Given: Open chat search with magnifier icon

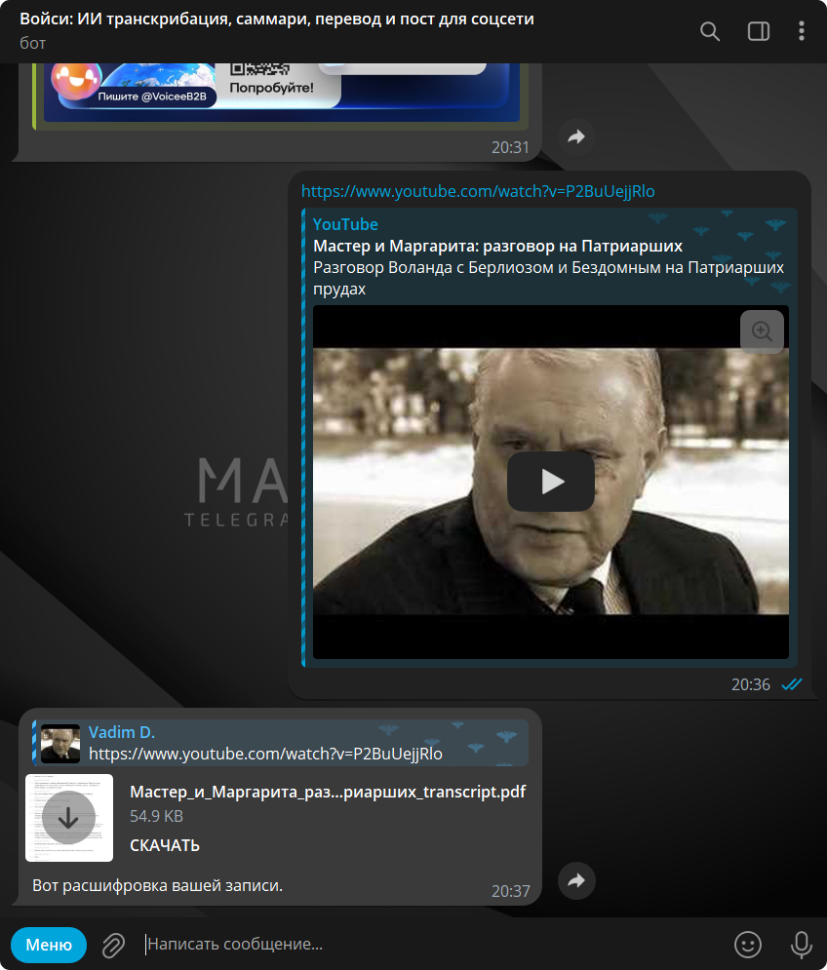Looking at the screenshot, I should pos(709,31).
